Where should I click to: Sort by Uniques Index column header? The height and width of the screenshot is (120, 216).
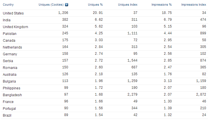tap(128, 5)
